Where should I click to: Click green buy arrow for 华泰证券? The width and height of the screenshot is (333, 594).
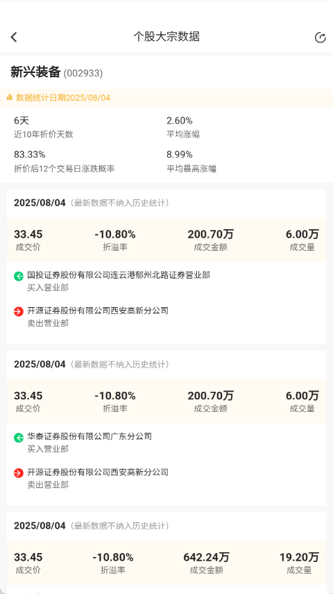pyautogui.click(x=19, y=438)
